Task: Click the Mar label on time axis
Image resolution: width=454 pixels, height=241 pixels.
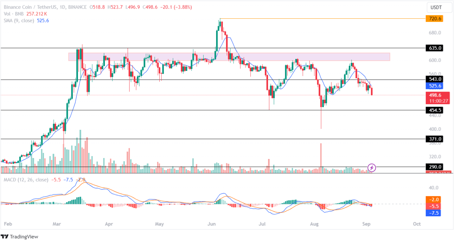Action: (57, 224)
